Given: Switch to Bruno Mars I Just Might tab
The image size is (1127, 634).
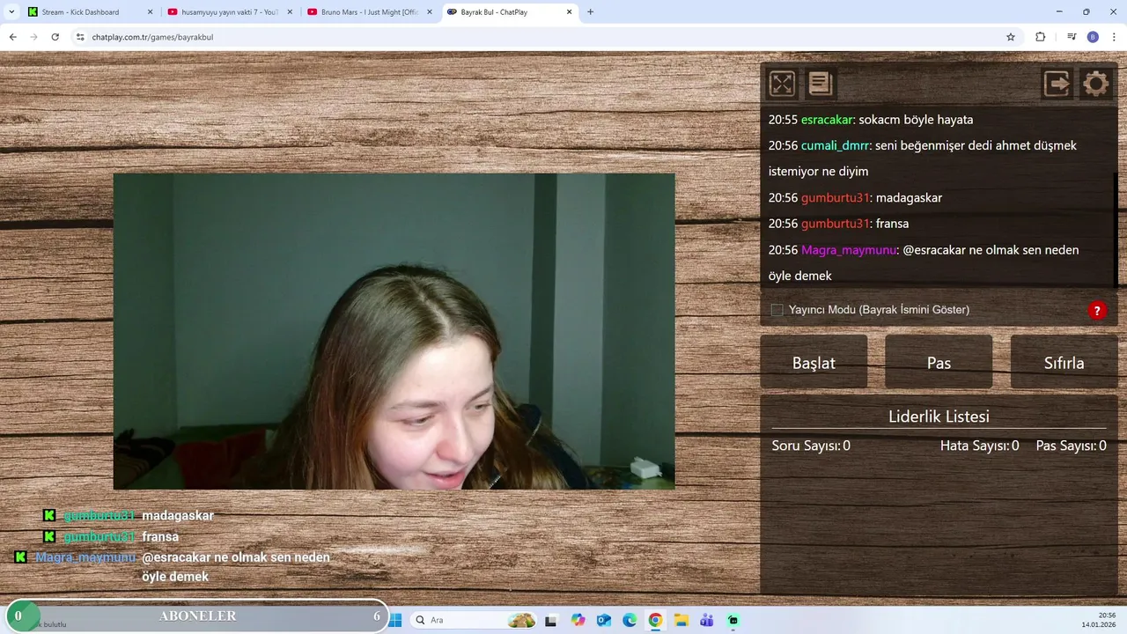Looking at the screenshot, I should coord(368,12).
